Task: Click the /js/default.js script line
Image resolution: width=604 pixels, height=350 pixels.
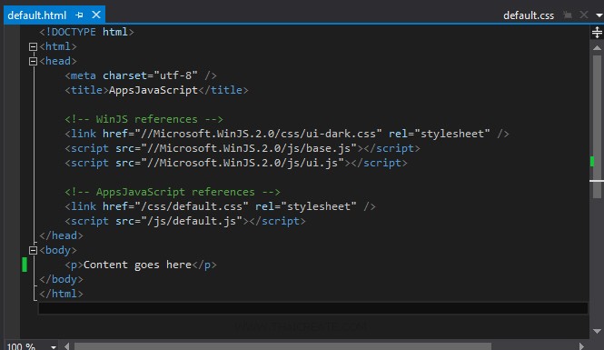Action: 185,221
